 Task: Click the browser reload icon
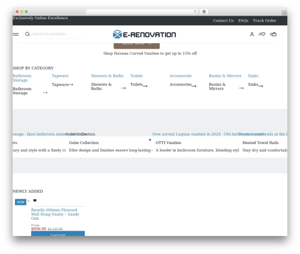coord(195,12)
